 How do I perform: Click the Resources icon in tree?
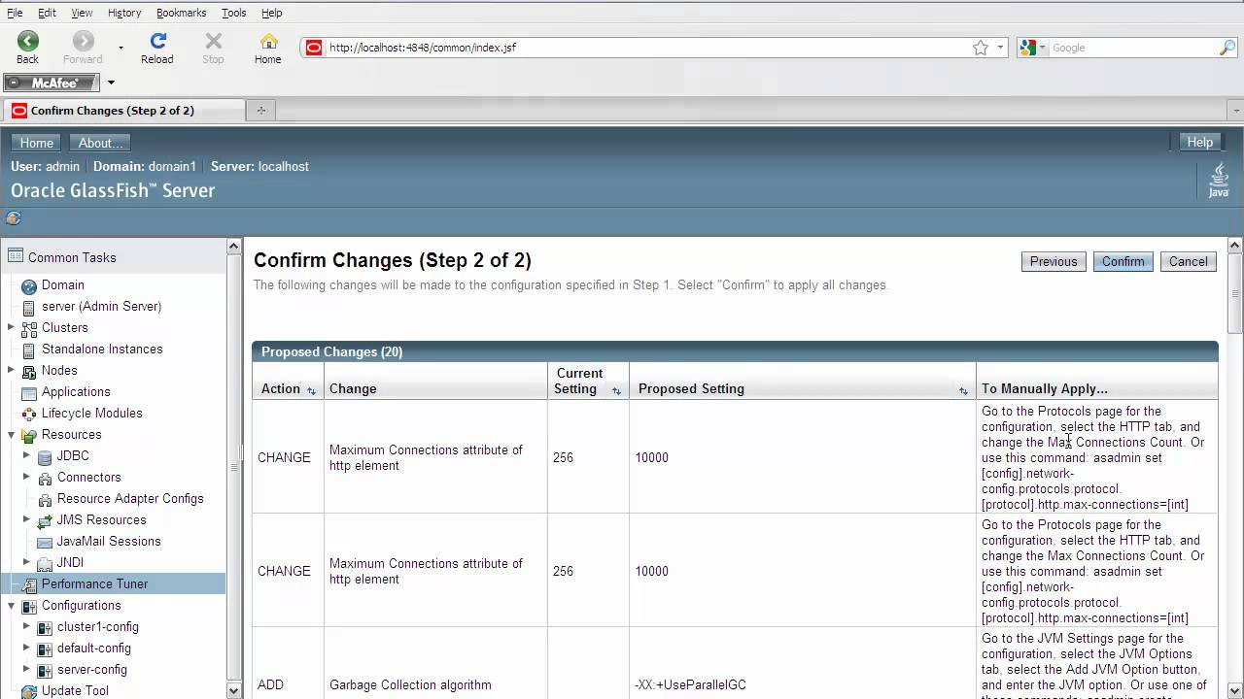point(29,435)
